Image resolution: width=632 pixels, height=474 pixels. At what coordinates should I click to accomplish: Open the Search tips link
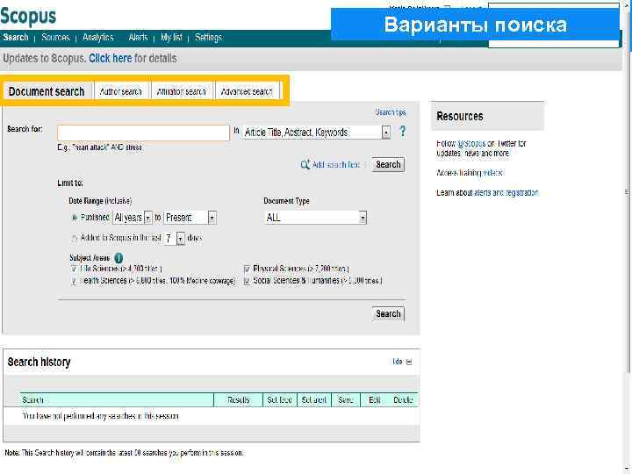click(390, 112)
